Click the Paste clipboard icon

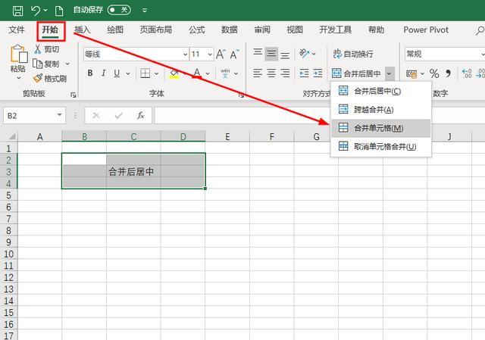pyautogui.click(x=17, y=55)
